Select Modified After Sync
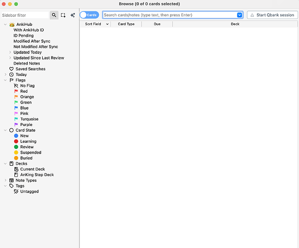 (x=32, y=41)
